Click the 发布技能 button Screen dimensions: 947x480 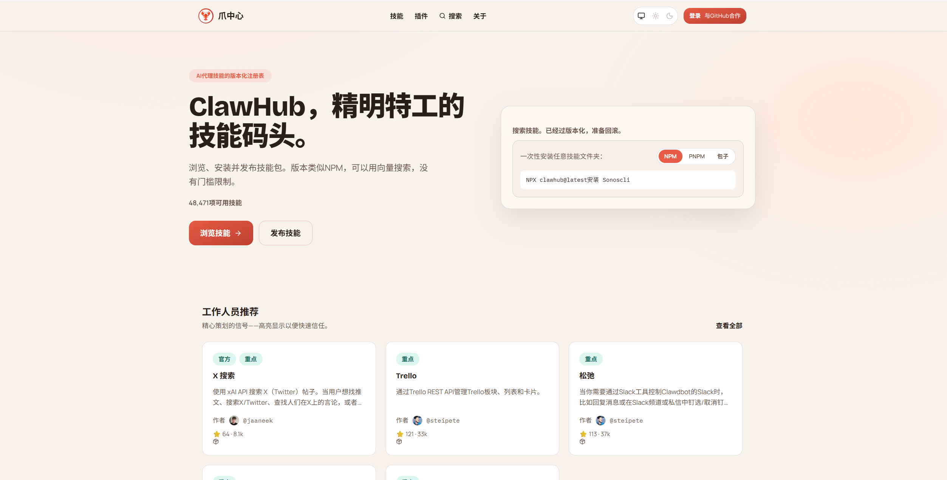[286, 233]
